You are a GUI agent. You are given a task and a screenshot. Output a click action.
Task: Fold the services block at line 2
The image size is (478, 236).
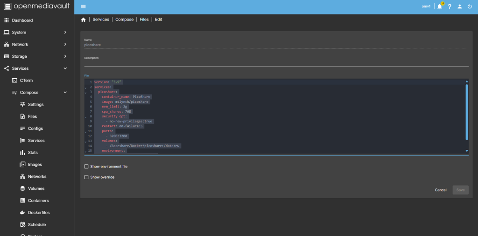click(85, 88)
